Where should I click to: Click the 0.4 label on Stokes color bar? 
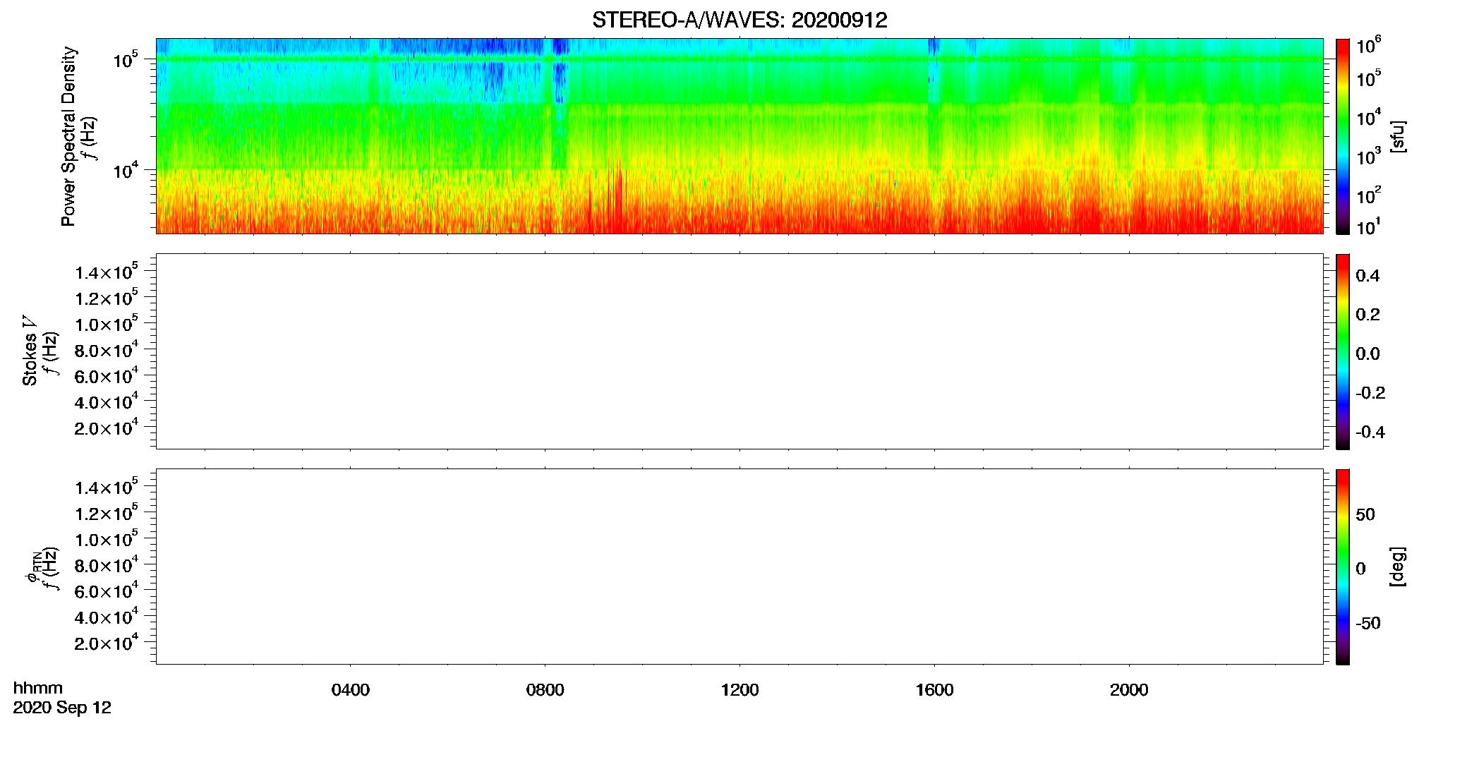pyautogui.click(x=1368, y=276)
